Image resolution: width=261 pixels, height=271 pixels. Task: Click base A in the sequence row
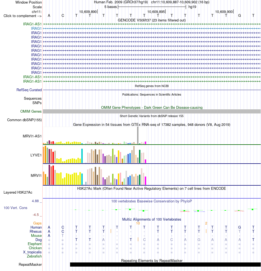[x=49, y=16]
